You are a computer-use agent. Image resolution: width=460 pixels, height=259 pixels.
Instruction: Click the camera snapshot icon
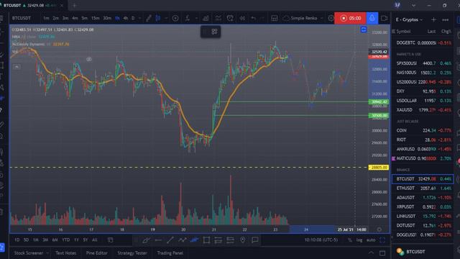(384, 18)
